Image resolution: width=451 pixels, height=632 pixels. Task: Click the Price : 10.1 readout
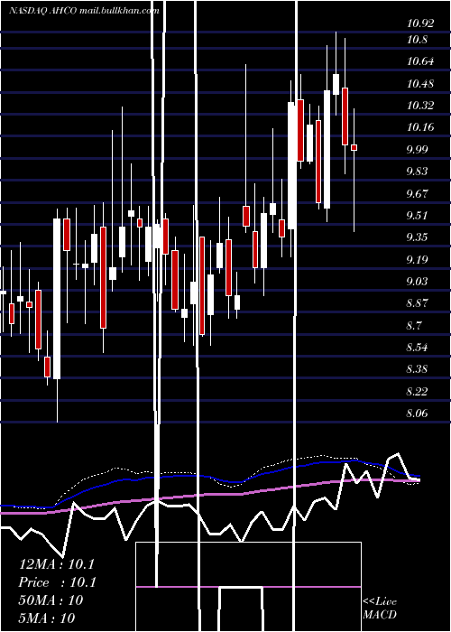(x=57, y=582)
